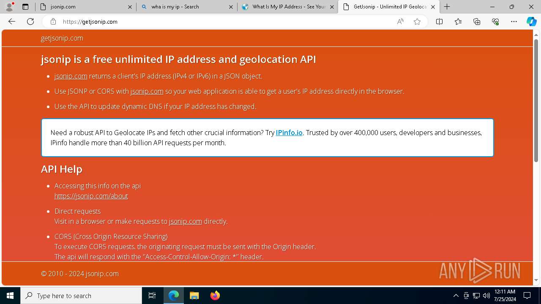This screenshot has width=541, height=304.
Task: Click the taskbar search box
Action: (x=81, y=296)
